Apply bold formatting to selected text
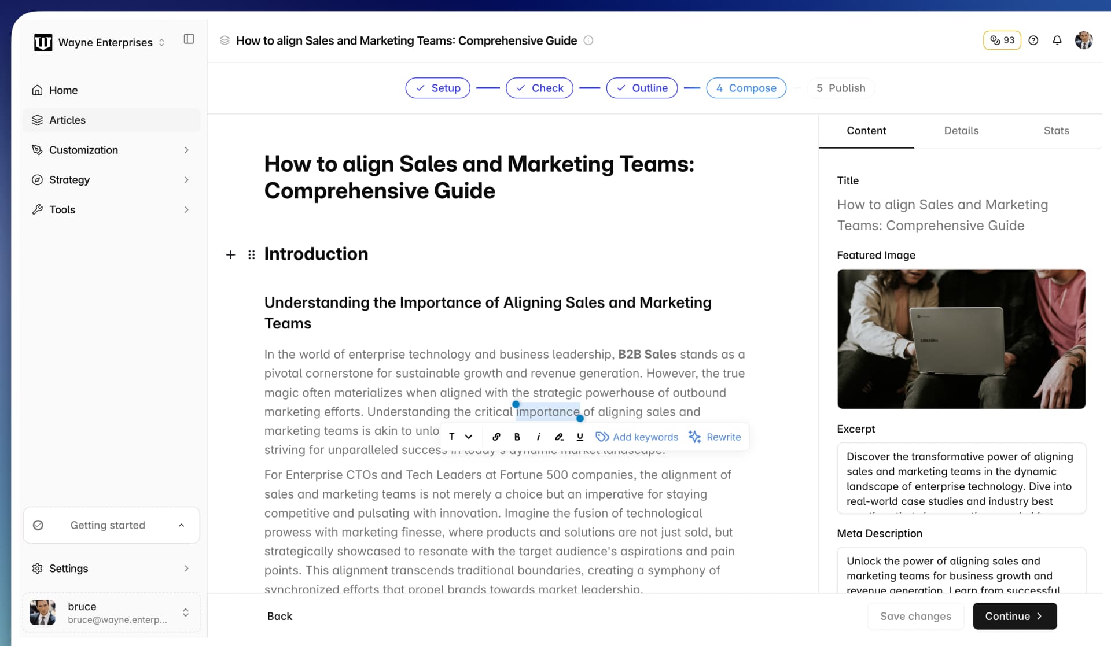This screenshot has height=646, width=1111. click(517, 437)
